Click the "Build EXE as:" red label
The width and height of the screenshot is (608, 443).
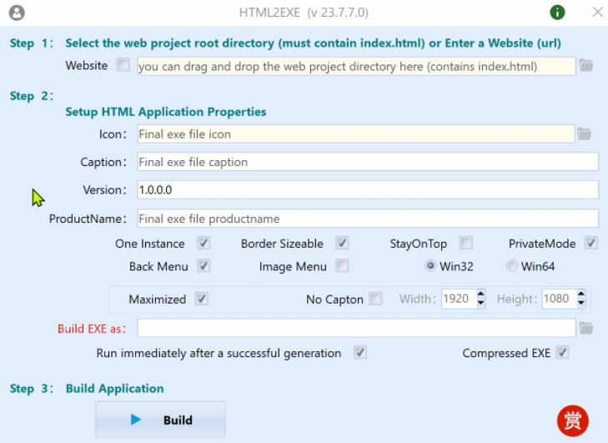(x=92, y=329)
